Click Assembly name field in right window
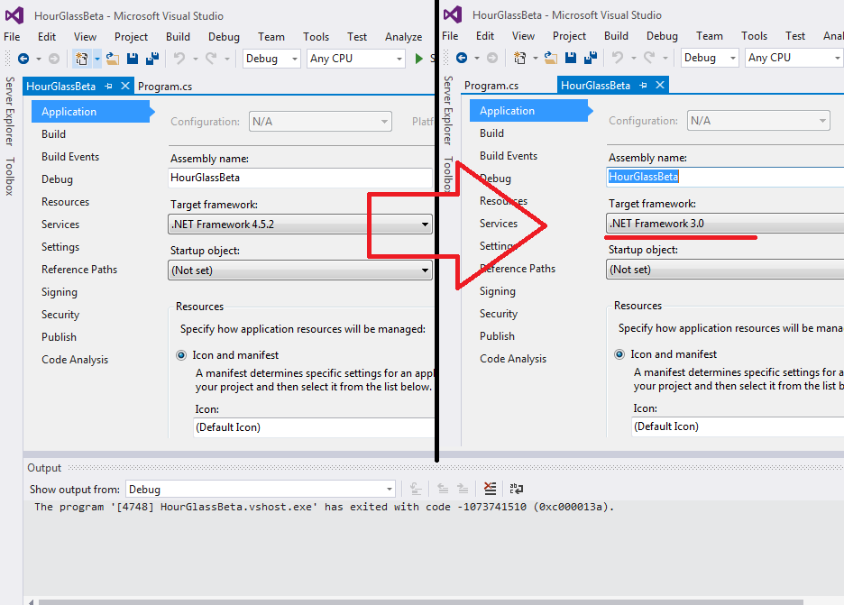This screenshot has height=605, width=844. (724, 177)
